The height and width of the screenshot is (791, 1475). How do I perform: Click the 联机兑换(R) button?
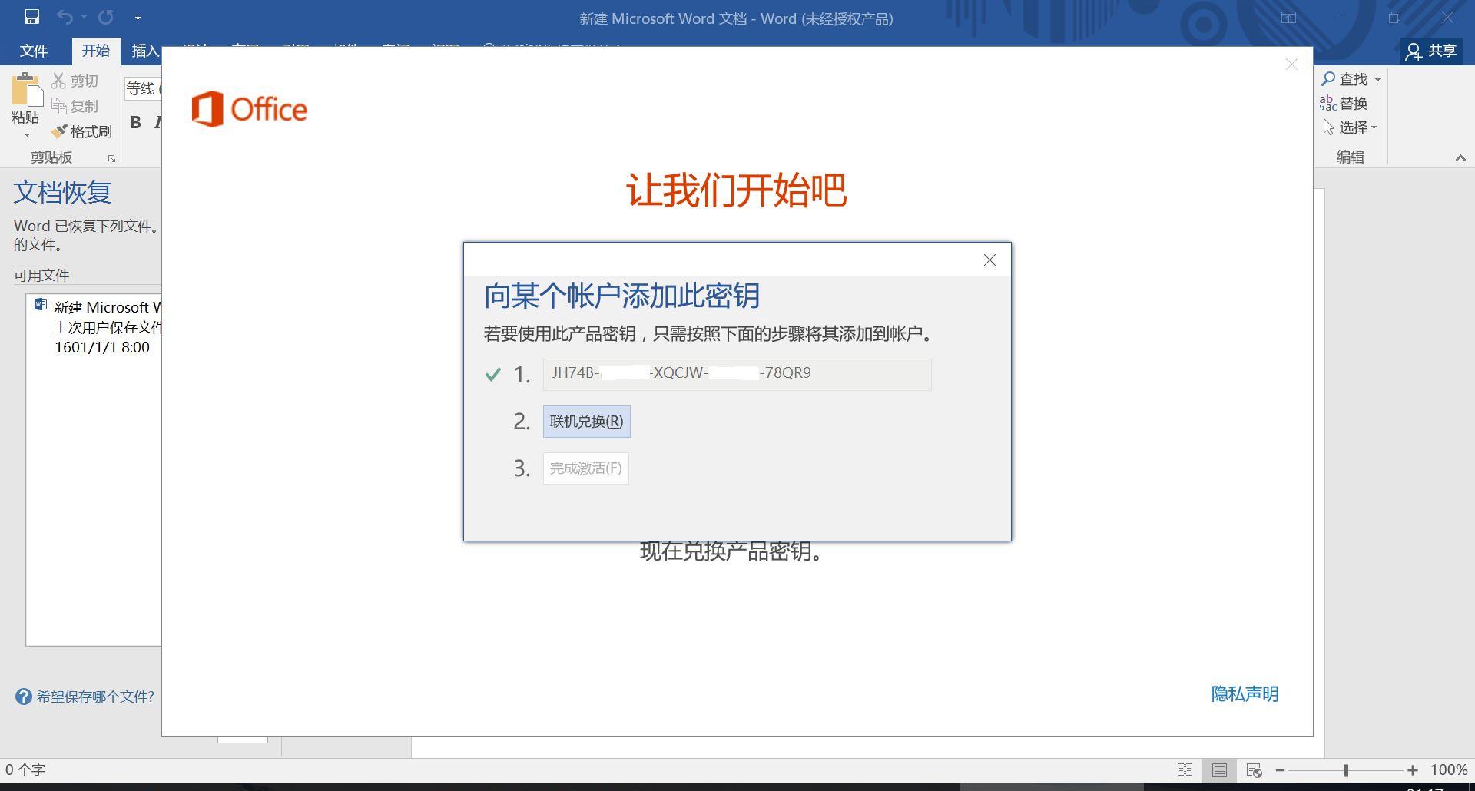[x=587, y=422]
